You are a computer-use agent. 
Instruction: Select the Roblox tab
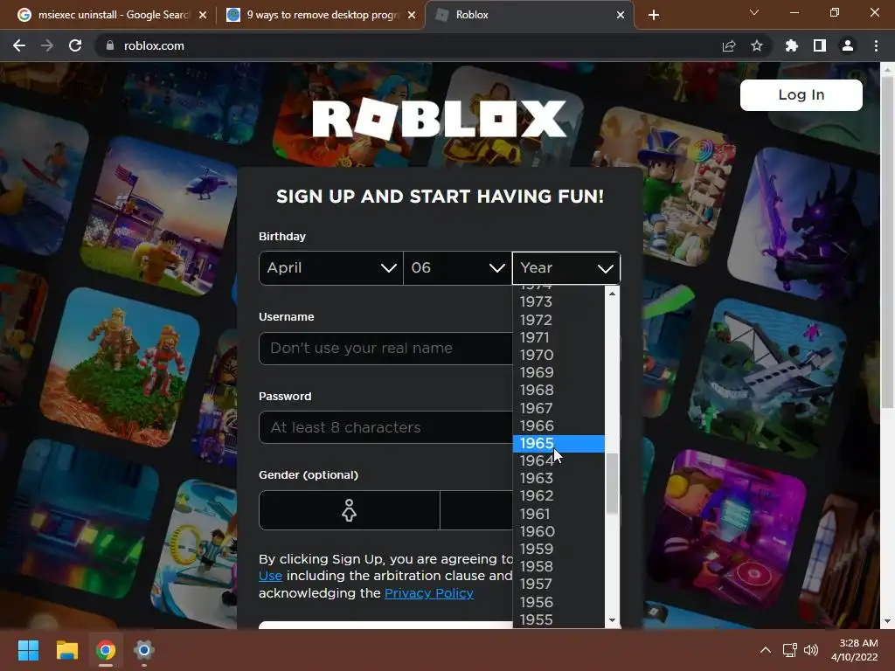click(530, 15)
